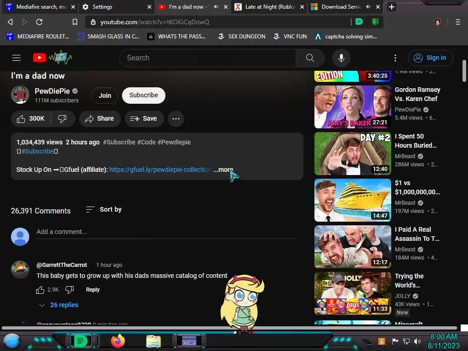Image resolution: width=468 pixels, height=351 pixels.
Task: Open captcha solving sim... bookmark
Action: click(x=346, y=37)
